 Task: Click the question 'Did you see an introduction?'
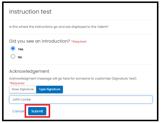[x=39, y=41]
